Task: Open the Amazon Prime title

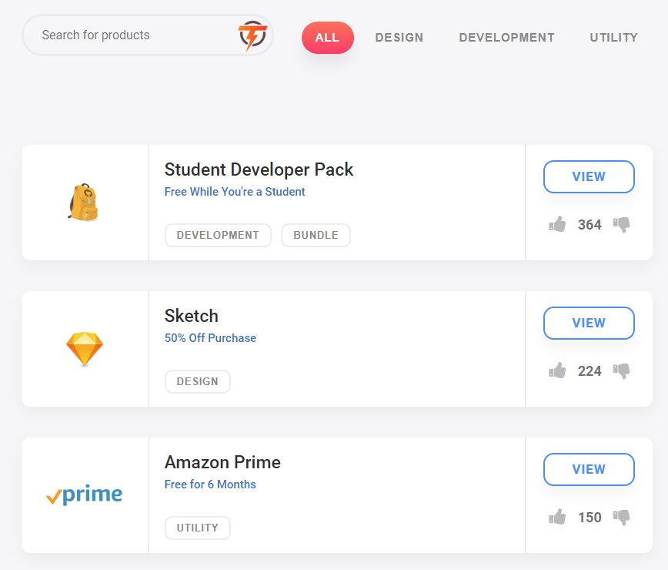Action: [222, 462]
